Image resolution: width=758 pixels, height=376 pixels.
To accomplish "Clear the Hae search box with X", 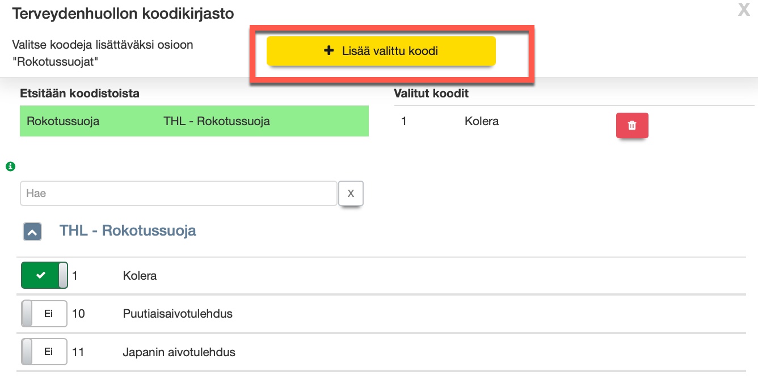I will pyautogui.click(x=351, y=194).
